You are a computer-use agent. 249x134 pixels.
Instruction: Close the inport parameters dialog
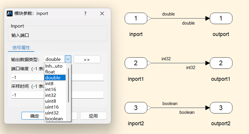click(x=102, y=13)
